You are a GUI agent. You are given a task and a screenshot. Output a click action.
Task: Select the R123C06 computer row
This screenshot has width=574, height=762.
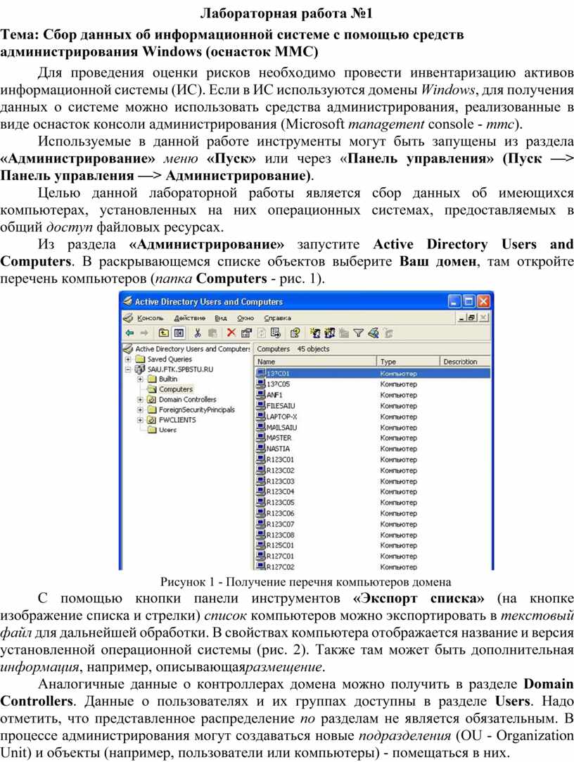pyautogui.click(x=372, y=513)
